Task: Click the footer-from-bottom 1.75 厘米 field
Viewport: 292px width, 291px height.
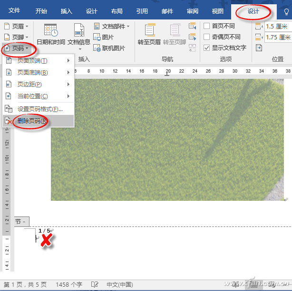Action: click(x=278, y=38)
